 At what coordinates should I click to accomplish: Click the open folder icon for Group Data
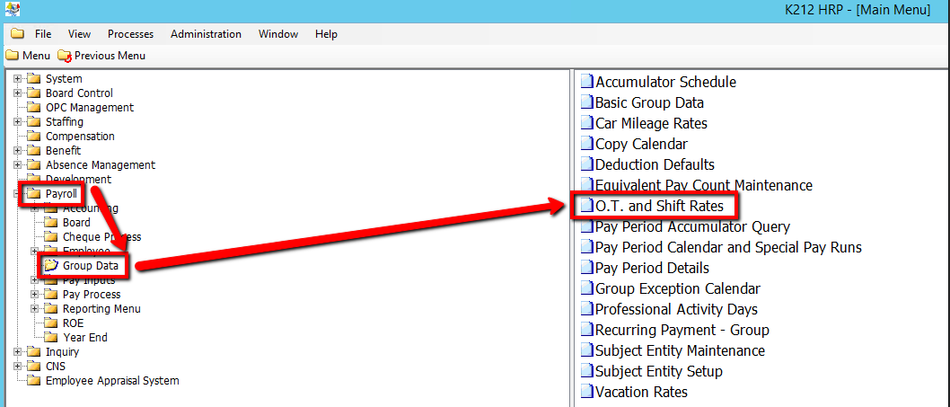tap(51, 266)
